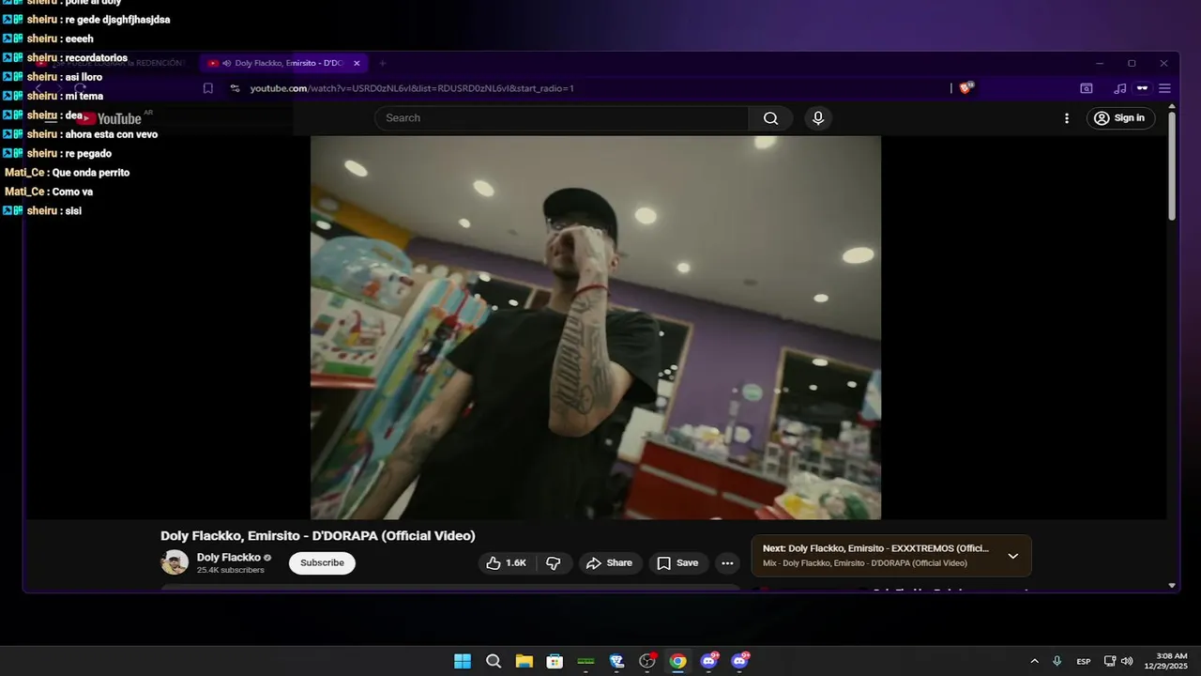
Task: Open OBS Studio from the taskbar
Action: pos(647,661)
